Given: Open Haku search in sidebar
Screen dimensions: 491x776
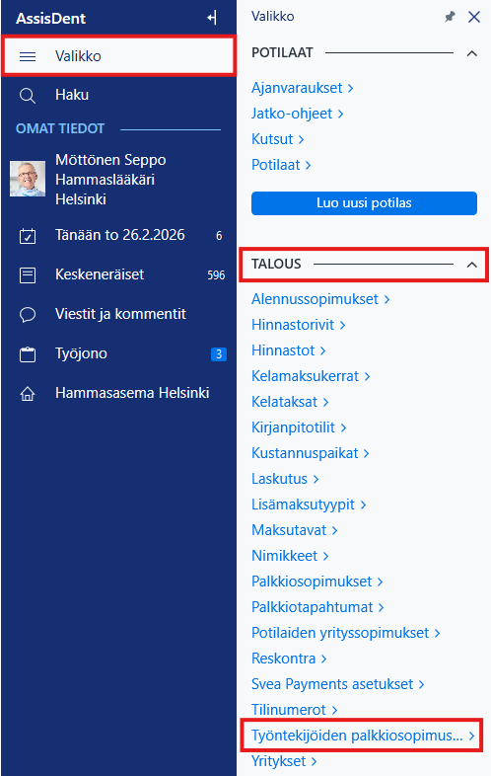Looking at the screenshot, I should pos(72,95).
